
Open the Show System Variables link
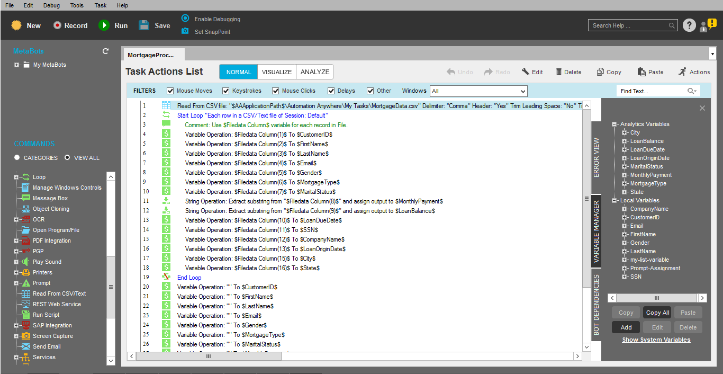[656, 340]
